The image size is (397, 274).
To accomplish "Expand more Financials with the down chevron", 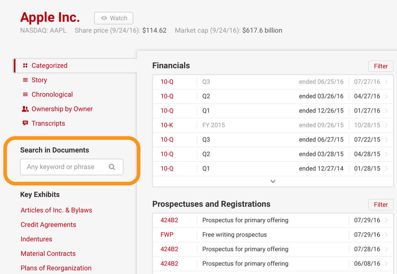I will (x=273, y=181).
